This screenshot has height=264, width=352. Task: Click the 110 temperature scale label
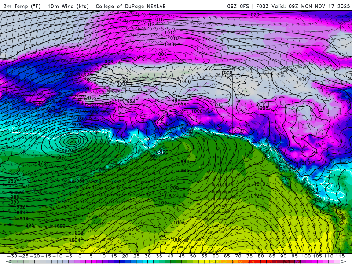(329, 256)
